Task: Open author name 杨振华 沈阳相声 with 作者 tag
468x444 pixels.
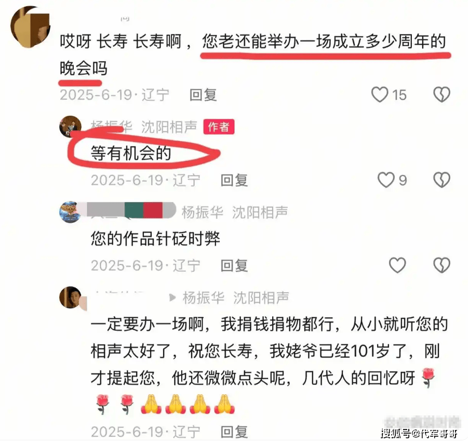Action: (144, 127)
